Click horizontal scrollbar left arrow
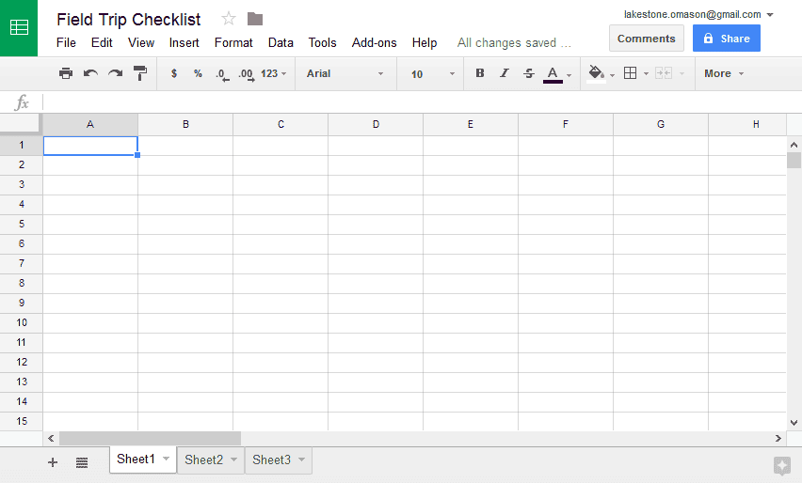The height and width of the screenshot is (483, 802). click(x=51, y=438)
